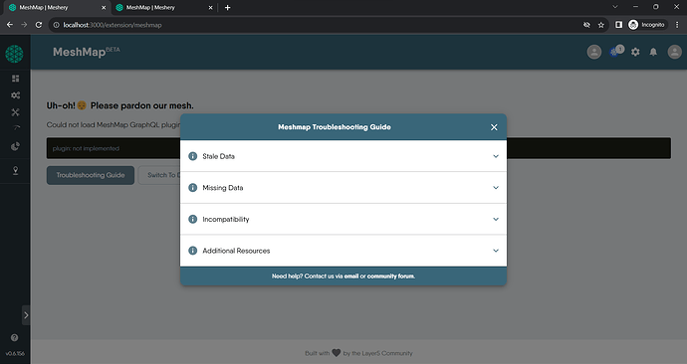Switch to the first MeshMap | Meshery tab

coord(56,7)
